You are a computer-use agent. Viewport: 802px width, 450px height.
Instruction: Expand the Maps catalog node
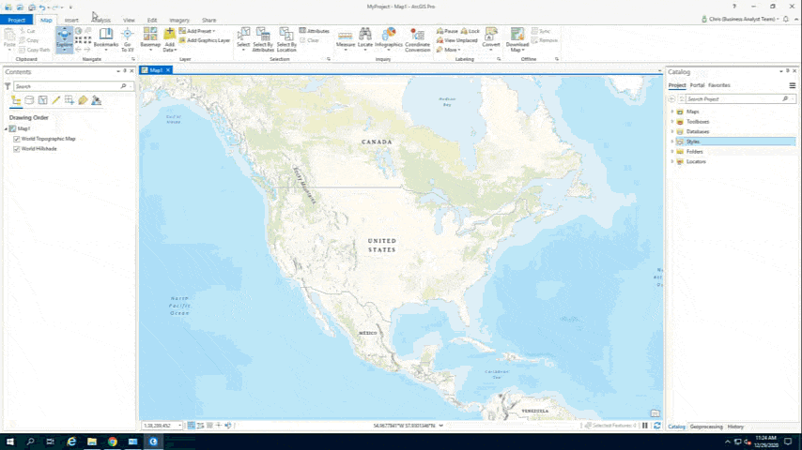[672, 112]
